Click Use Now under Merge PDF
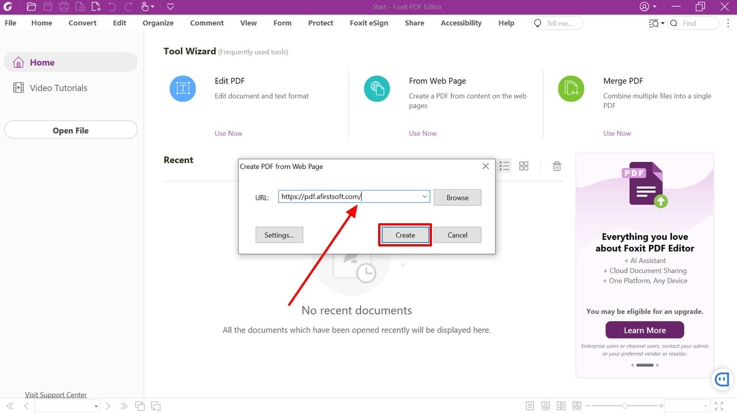The height and width of the screenshot is (413, 737). (617, 133)
